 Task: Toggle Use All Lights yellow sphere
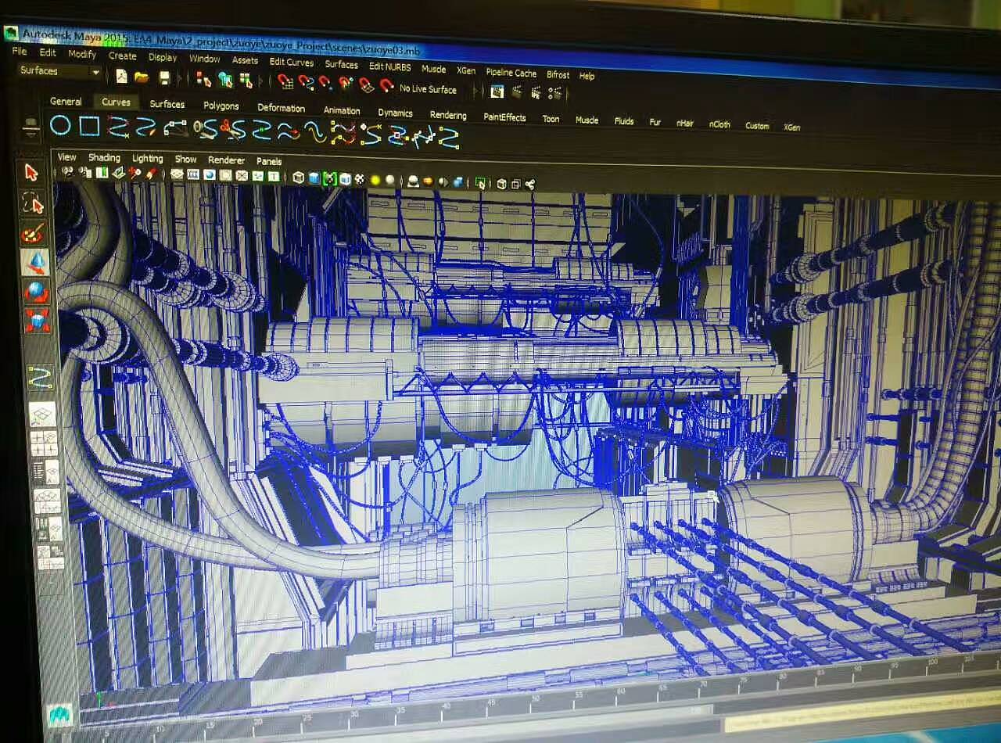(375, 181)
